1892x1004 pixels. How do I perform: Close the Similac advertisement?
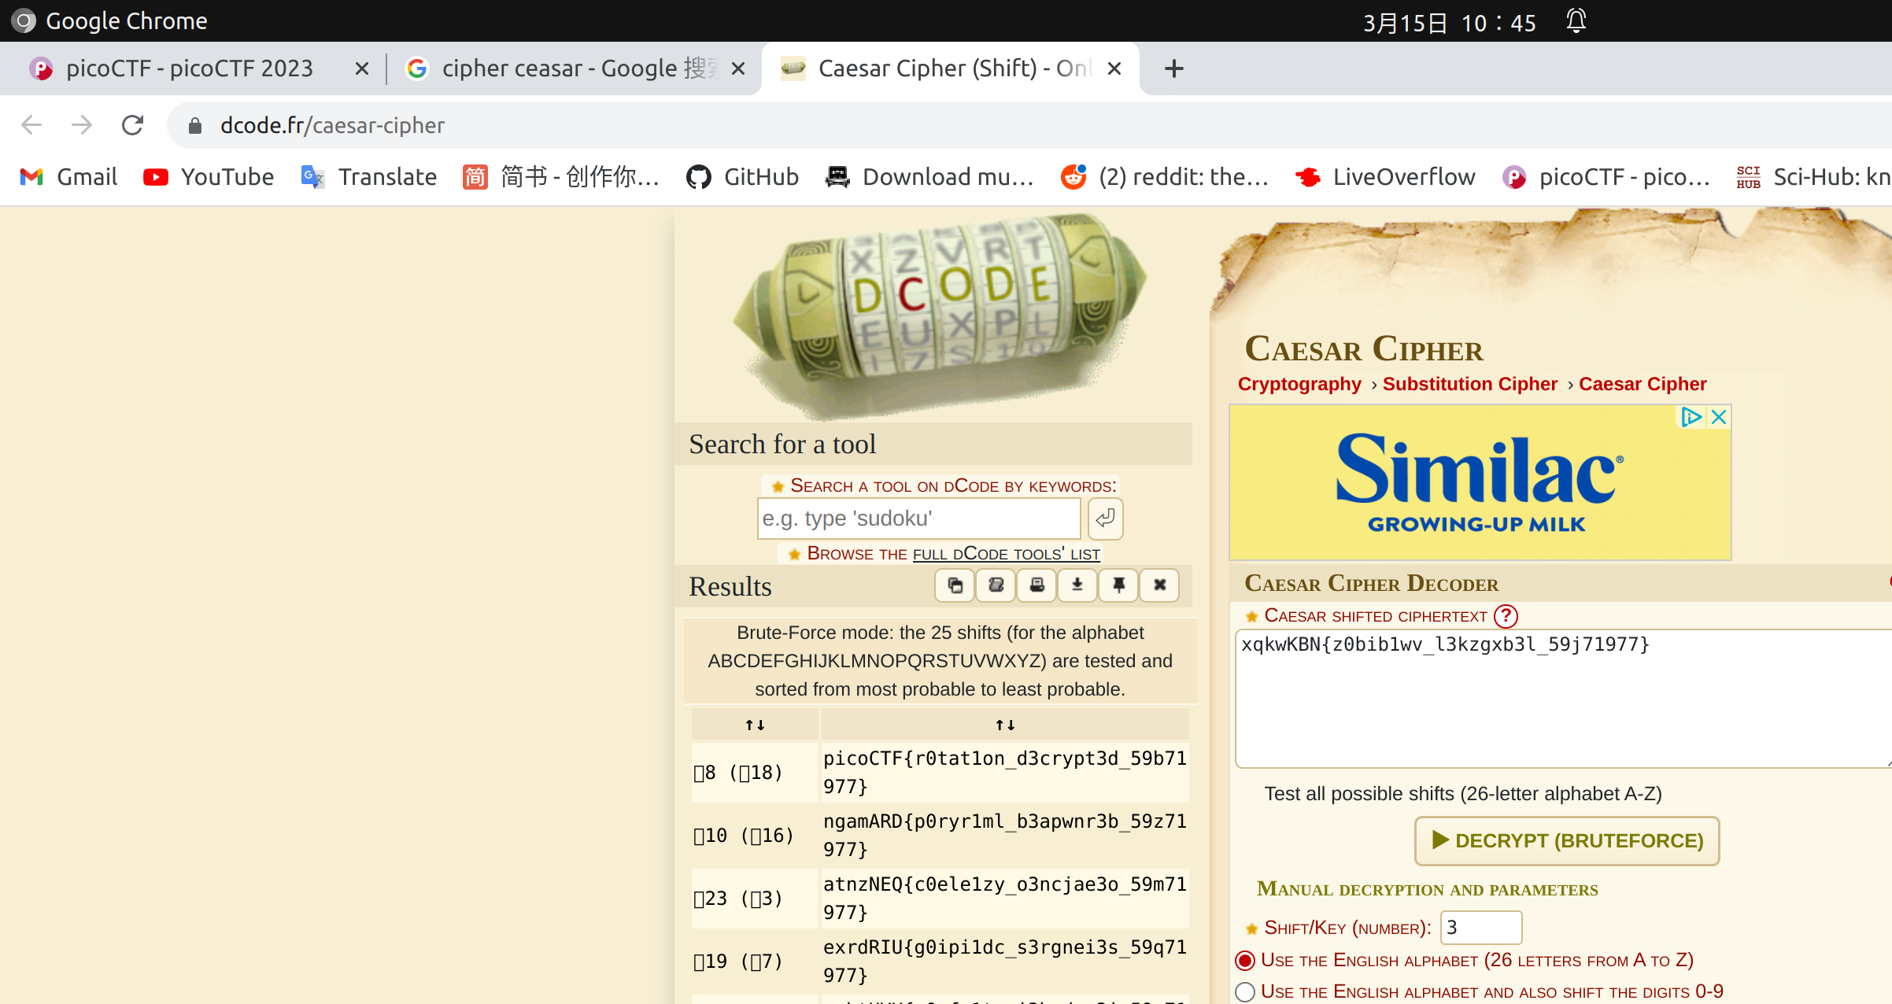click(x=1719, y=417)
